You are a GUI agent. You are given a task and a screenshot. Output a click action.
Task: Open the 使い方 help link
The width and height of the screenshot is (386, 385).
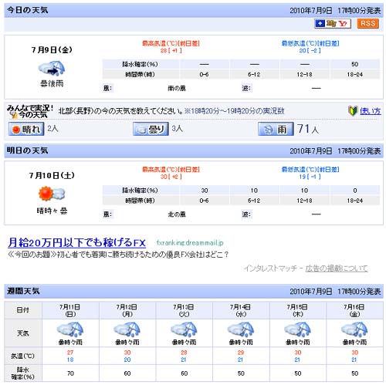(371, 111)
